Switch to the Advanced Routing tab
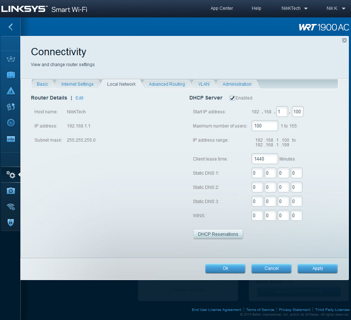This screenshot has height=320, width=351. pyautogui.click(x=167, y=84)
